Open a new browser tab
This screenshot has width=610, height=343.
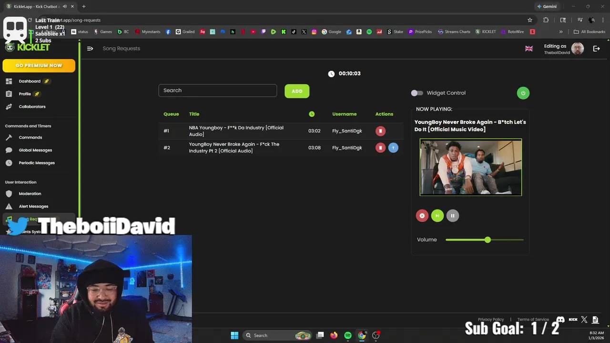83,6
